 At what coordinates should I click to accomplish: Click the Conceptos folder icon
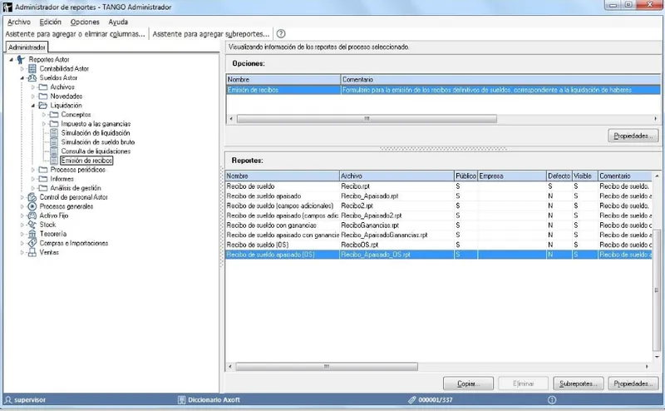[x=54, y=115]
